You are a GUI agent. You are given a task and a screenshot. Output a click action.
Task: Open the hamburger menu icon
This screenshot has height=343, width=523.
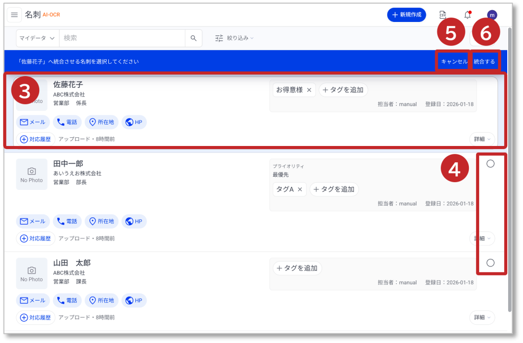(x=14, y=15)
